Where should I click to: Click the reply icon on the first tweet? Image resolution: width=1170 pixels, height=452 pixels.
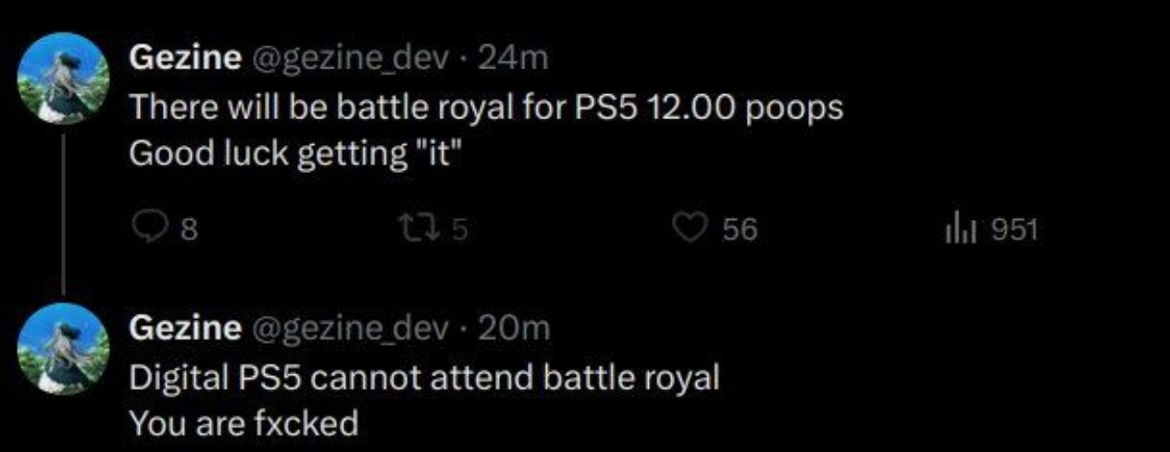point(150,228)
